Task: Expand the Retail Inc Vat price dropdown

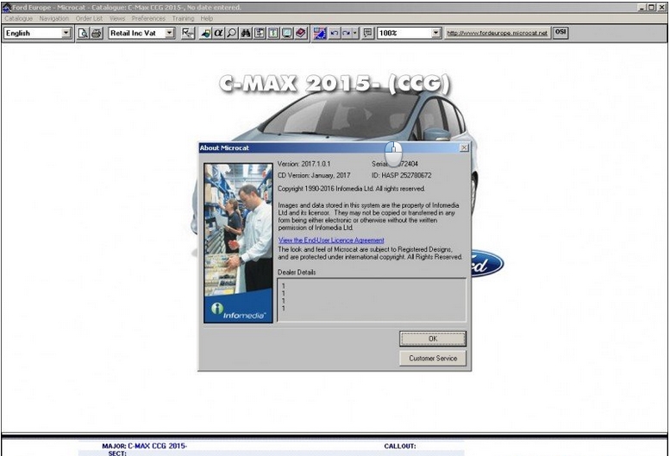Action: (x=170, y=33)
